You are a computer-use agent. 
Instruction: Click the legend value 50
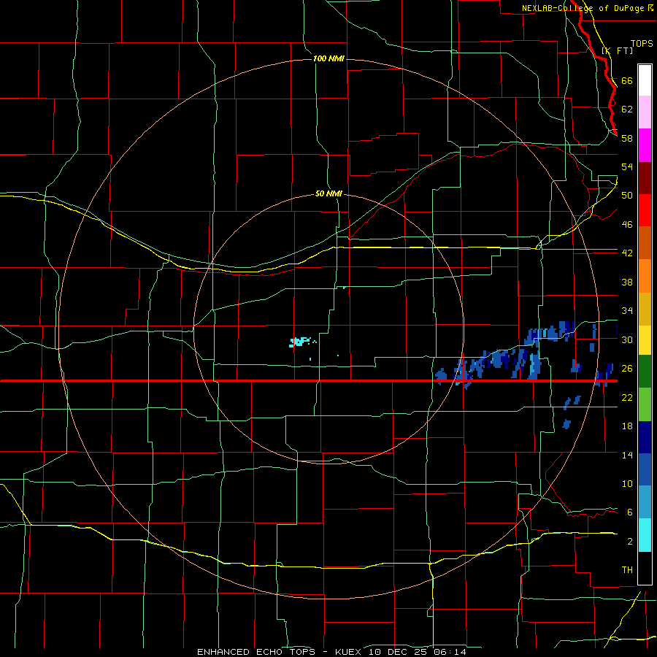coord(627,195)
